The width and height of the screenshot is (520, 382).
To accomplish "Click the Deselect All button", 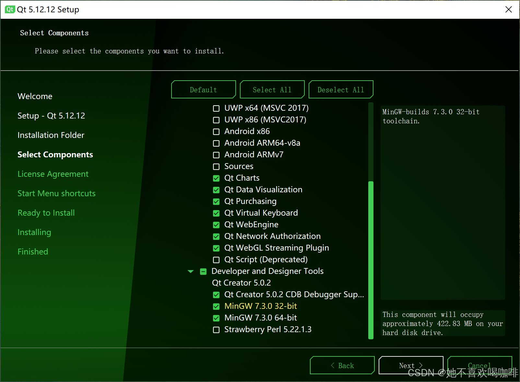I will click(341, 89).
